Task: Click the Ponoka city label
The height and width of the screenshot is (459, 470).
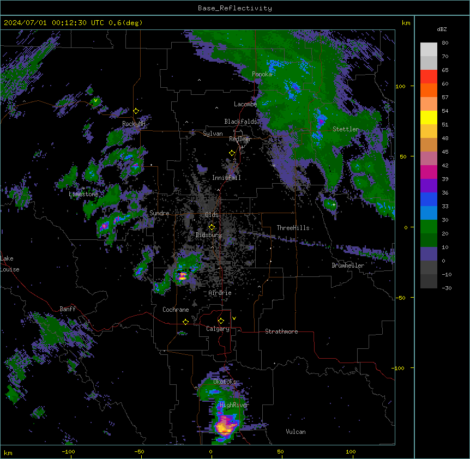Action: pos(262,74)
